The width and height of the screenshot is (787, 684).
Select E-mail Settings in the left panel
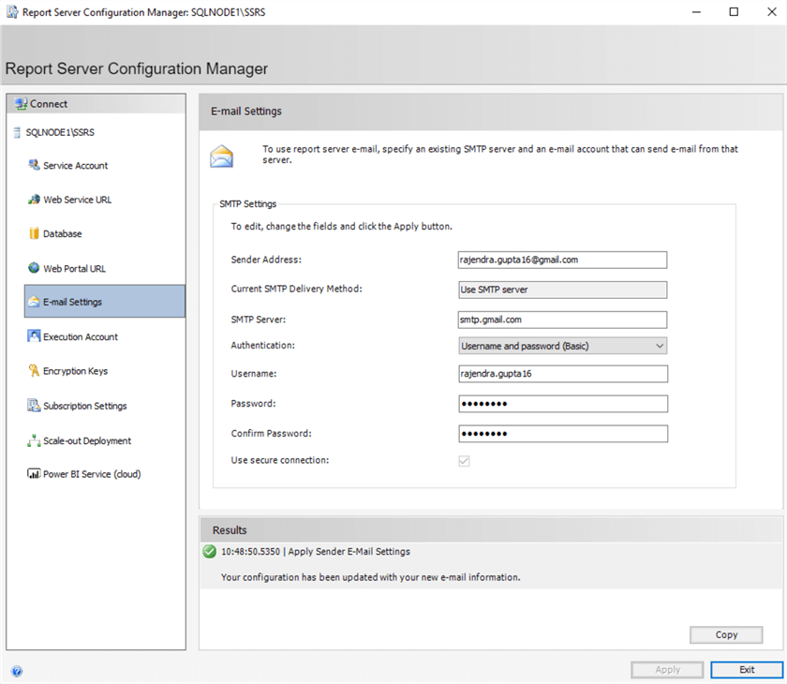[104, 302]
